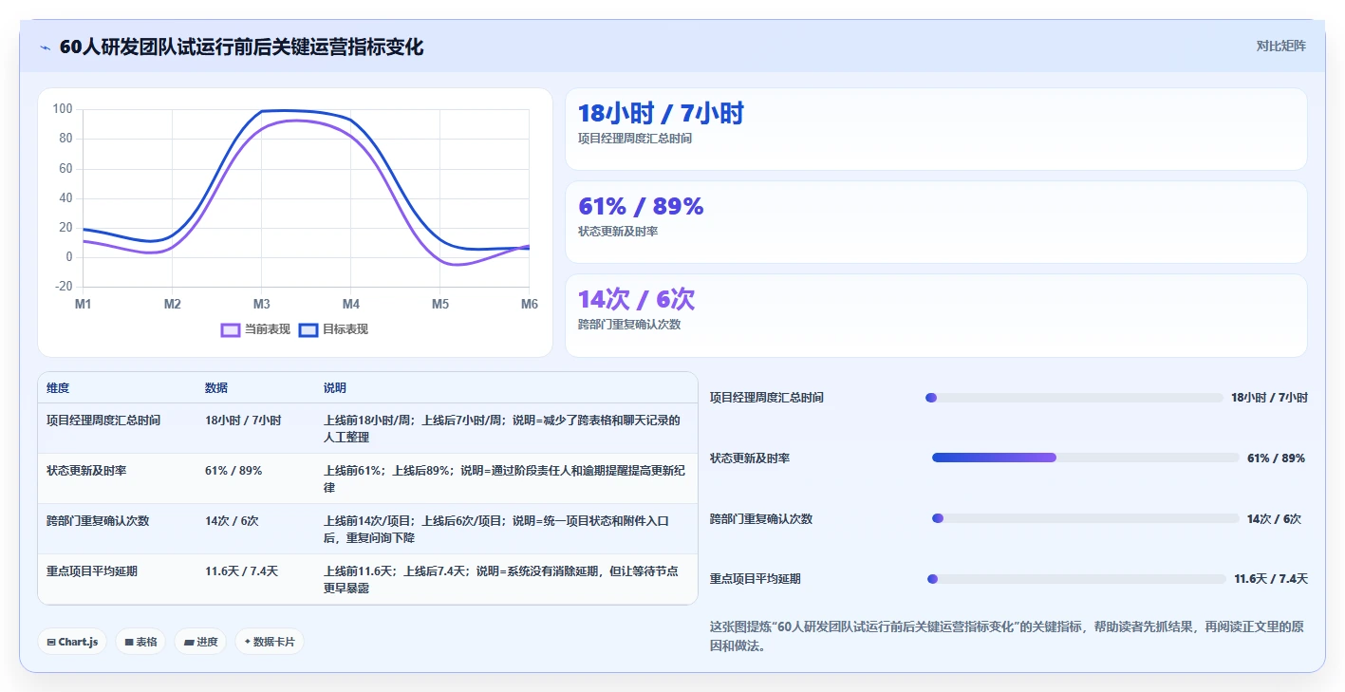
Task: Click the 100 tick on the chart y-axis
Action: (63, 109)
